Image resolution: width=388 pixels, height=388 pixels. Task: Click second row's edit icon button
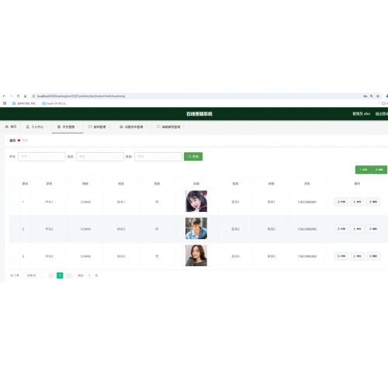point(357,229)
